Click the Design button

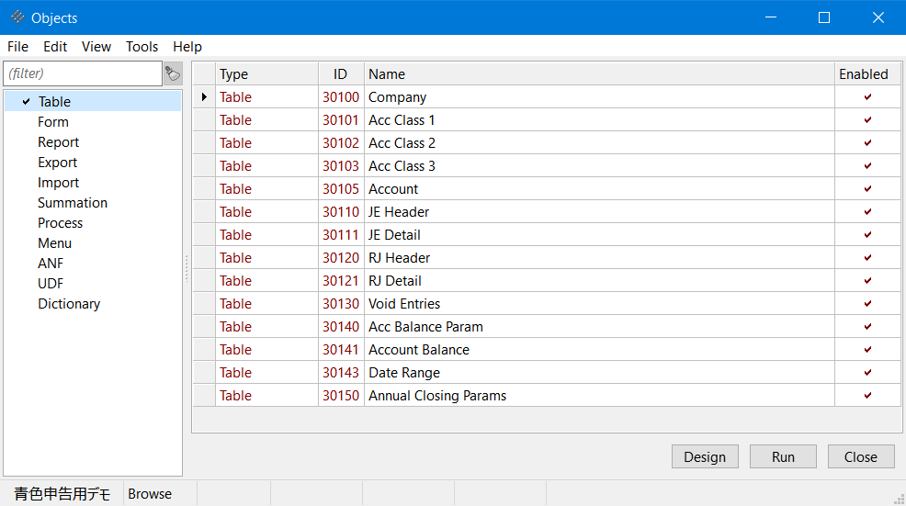(x=705, y=456)
